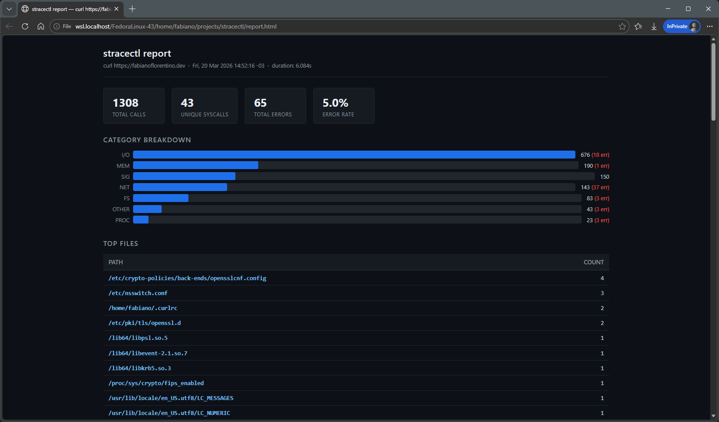Click the 1308 Total Calls stat card
Image resolution: width=719 pixels, height=422 pixels.
[x=134, y=106]
